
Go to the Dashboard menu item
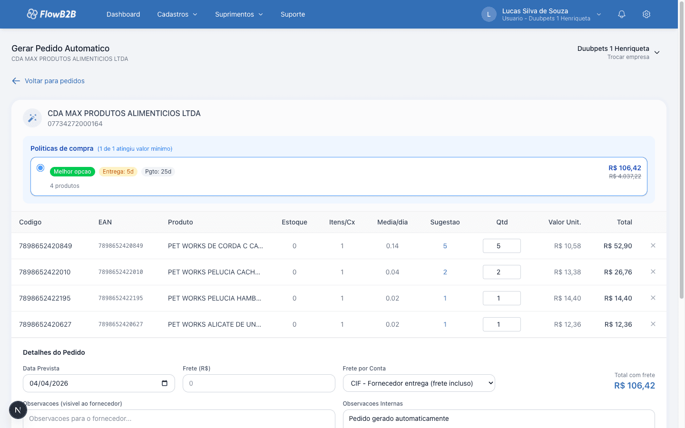coord(123,14)
